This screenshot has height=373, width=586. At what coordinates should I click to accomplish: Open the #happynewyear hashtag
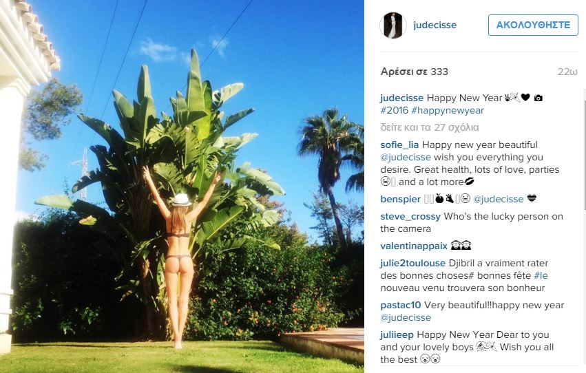coord(448,111)
